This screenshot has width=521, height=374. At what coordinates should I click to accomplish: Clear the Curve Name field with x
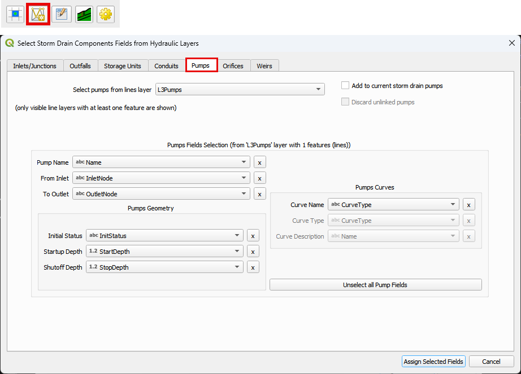click(468, 205)
